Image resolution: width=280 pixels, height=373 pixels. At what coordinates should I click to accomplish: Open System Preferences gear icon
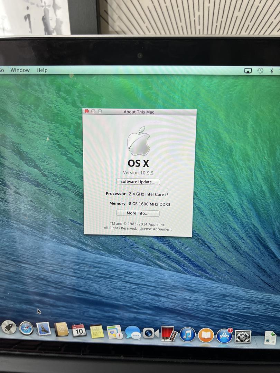click(x=243, y=336)
